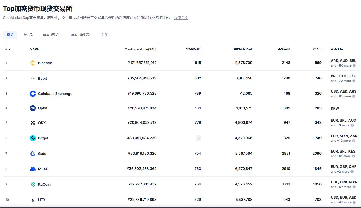Click the Coinbase Exchange logo icon
Image resolution: width=361 pixels, height=208 pixels.
[x=33, y=94]
